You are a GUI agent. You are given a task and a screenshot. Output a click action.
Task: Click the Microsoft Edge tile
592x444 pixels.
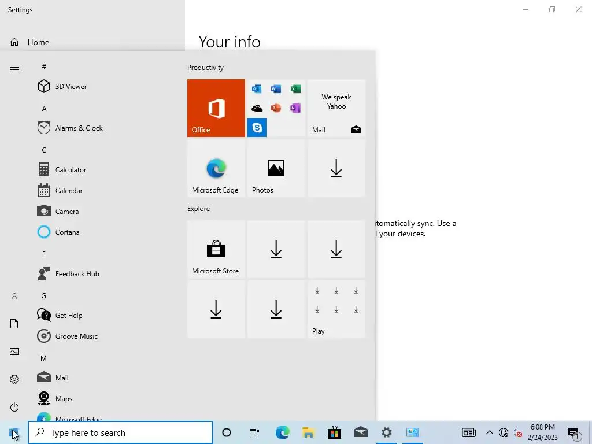[216, 168]
